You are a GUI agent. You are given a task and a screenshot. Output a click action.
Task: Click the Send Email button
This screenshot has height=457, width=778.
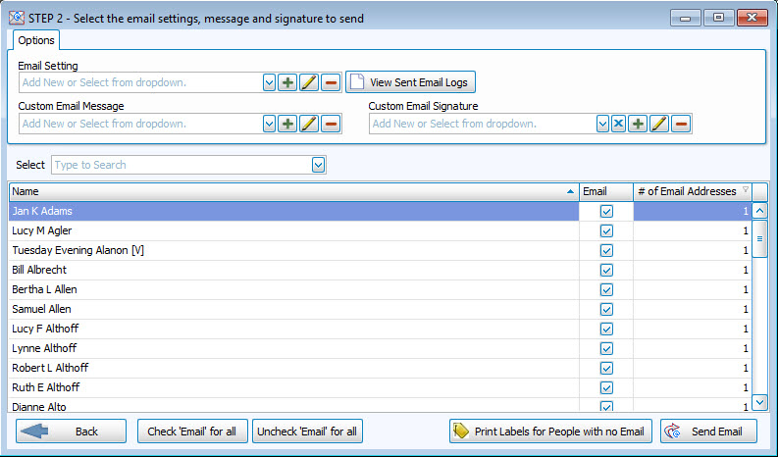[708, 432]
